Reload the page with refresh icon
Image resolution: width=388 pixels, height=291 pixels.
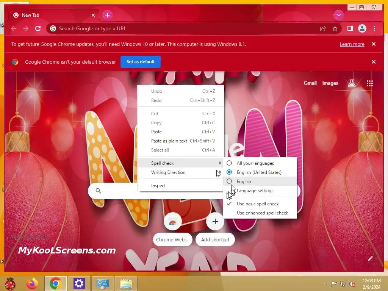(x=38, y=28)
